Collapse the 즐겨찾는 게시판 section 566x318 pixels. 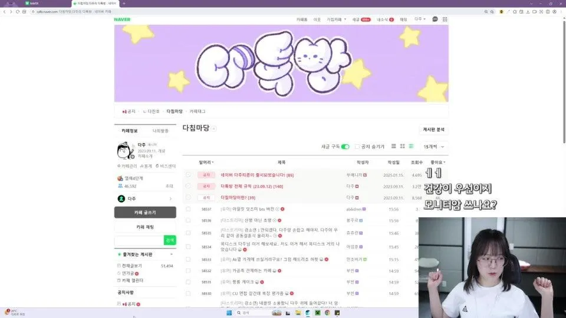pos(172,254)
